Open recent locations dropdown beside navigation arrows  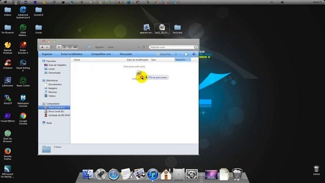point(52,47)
